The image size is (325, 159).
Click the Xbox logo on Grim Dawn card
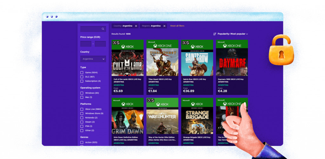(128, 104)
